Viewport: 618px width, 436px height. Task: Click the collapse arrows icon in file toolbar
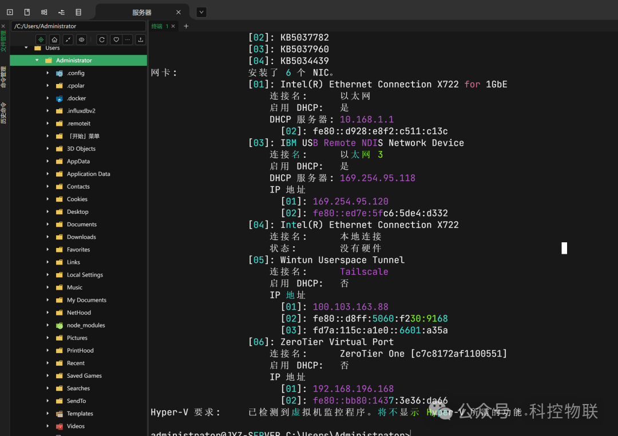[x=68, y=39]
